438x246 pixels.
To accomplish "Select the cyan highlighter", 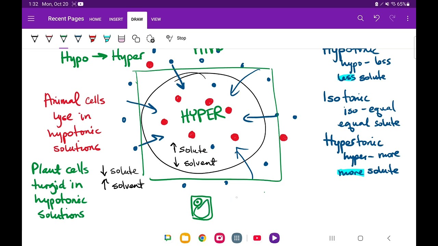I will point(107,39).
